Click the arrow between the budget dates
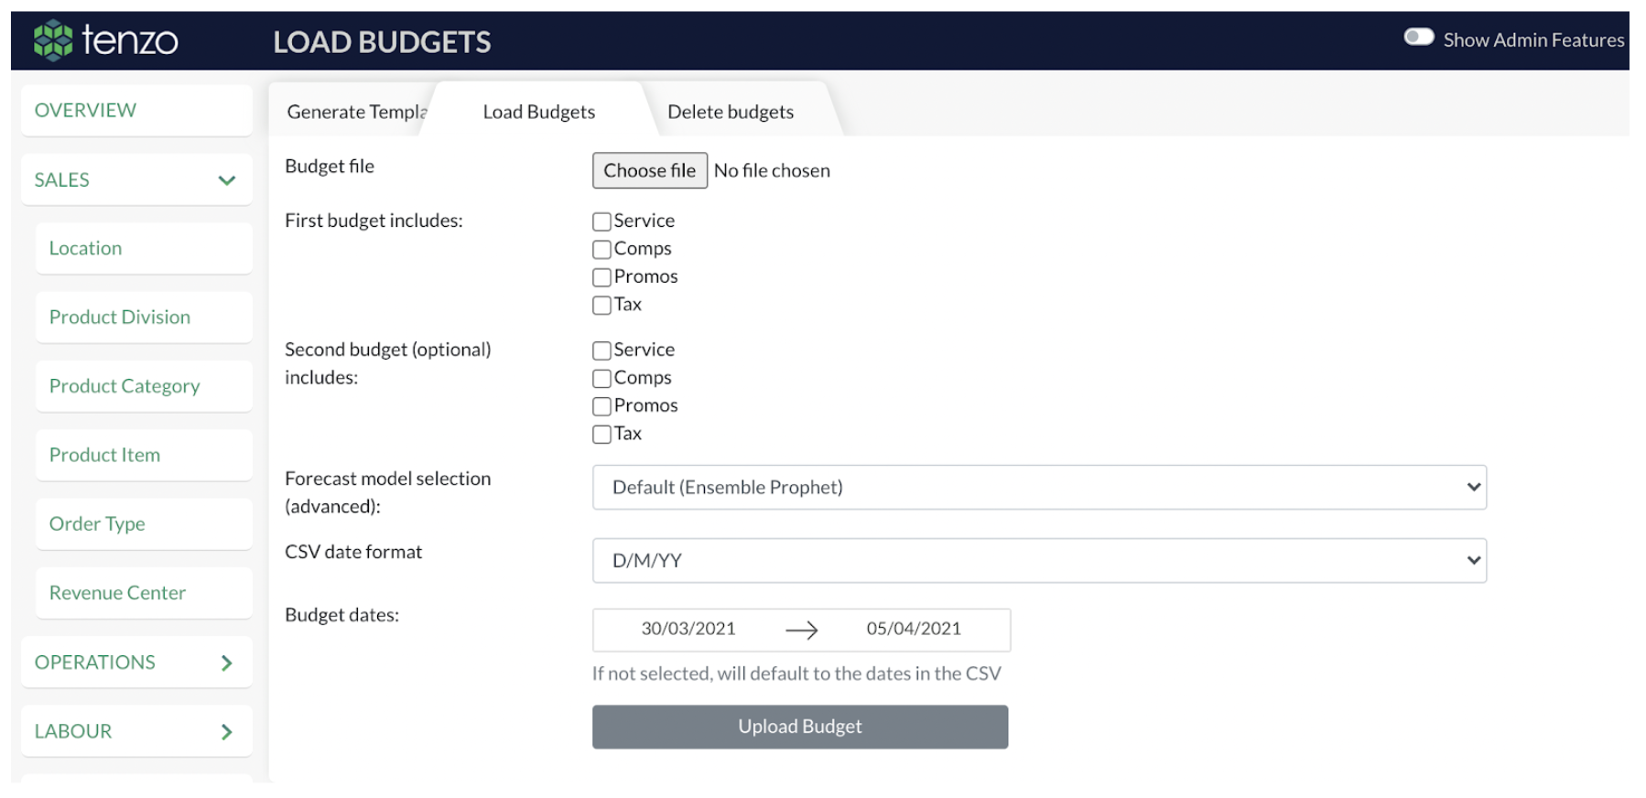Screen dimensions: 1646x798 (x=801, y=630)
